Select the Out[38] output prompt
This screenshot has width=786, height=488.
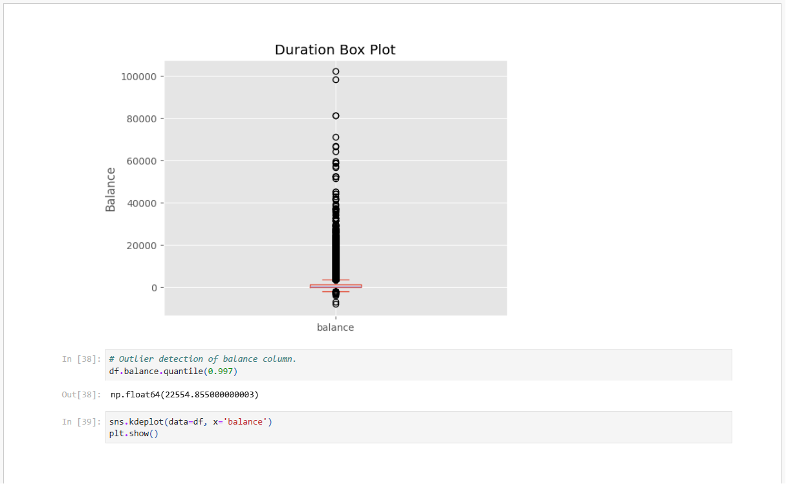pos(81,394)
